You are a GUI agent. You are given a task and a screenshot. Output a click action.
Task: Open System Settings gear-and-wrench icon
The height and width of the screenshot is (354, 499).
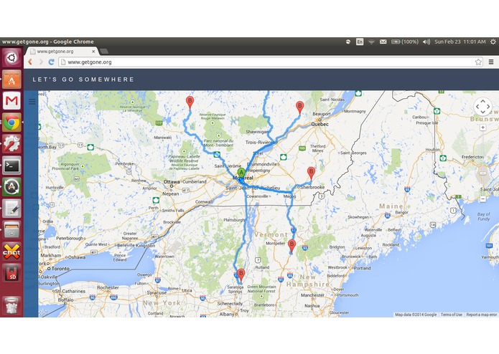pyautogui.click(x=11, y=143)
